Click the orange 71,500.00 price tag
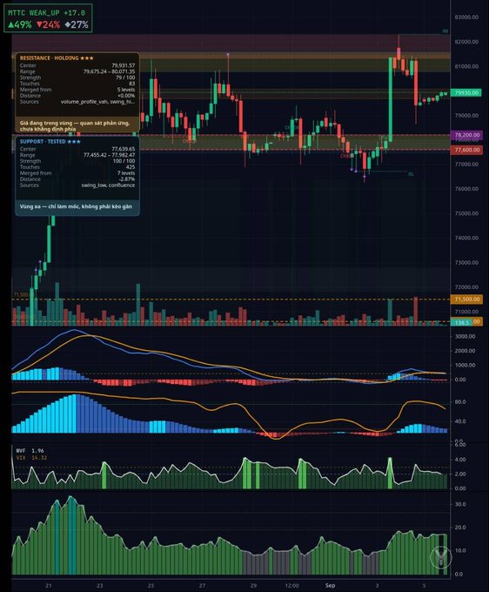Image resolution: width=489 pixels, height=592 pixels. [x=466, y=299]
